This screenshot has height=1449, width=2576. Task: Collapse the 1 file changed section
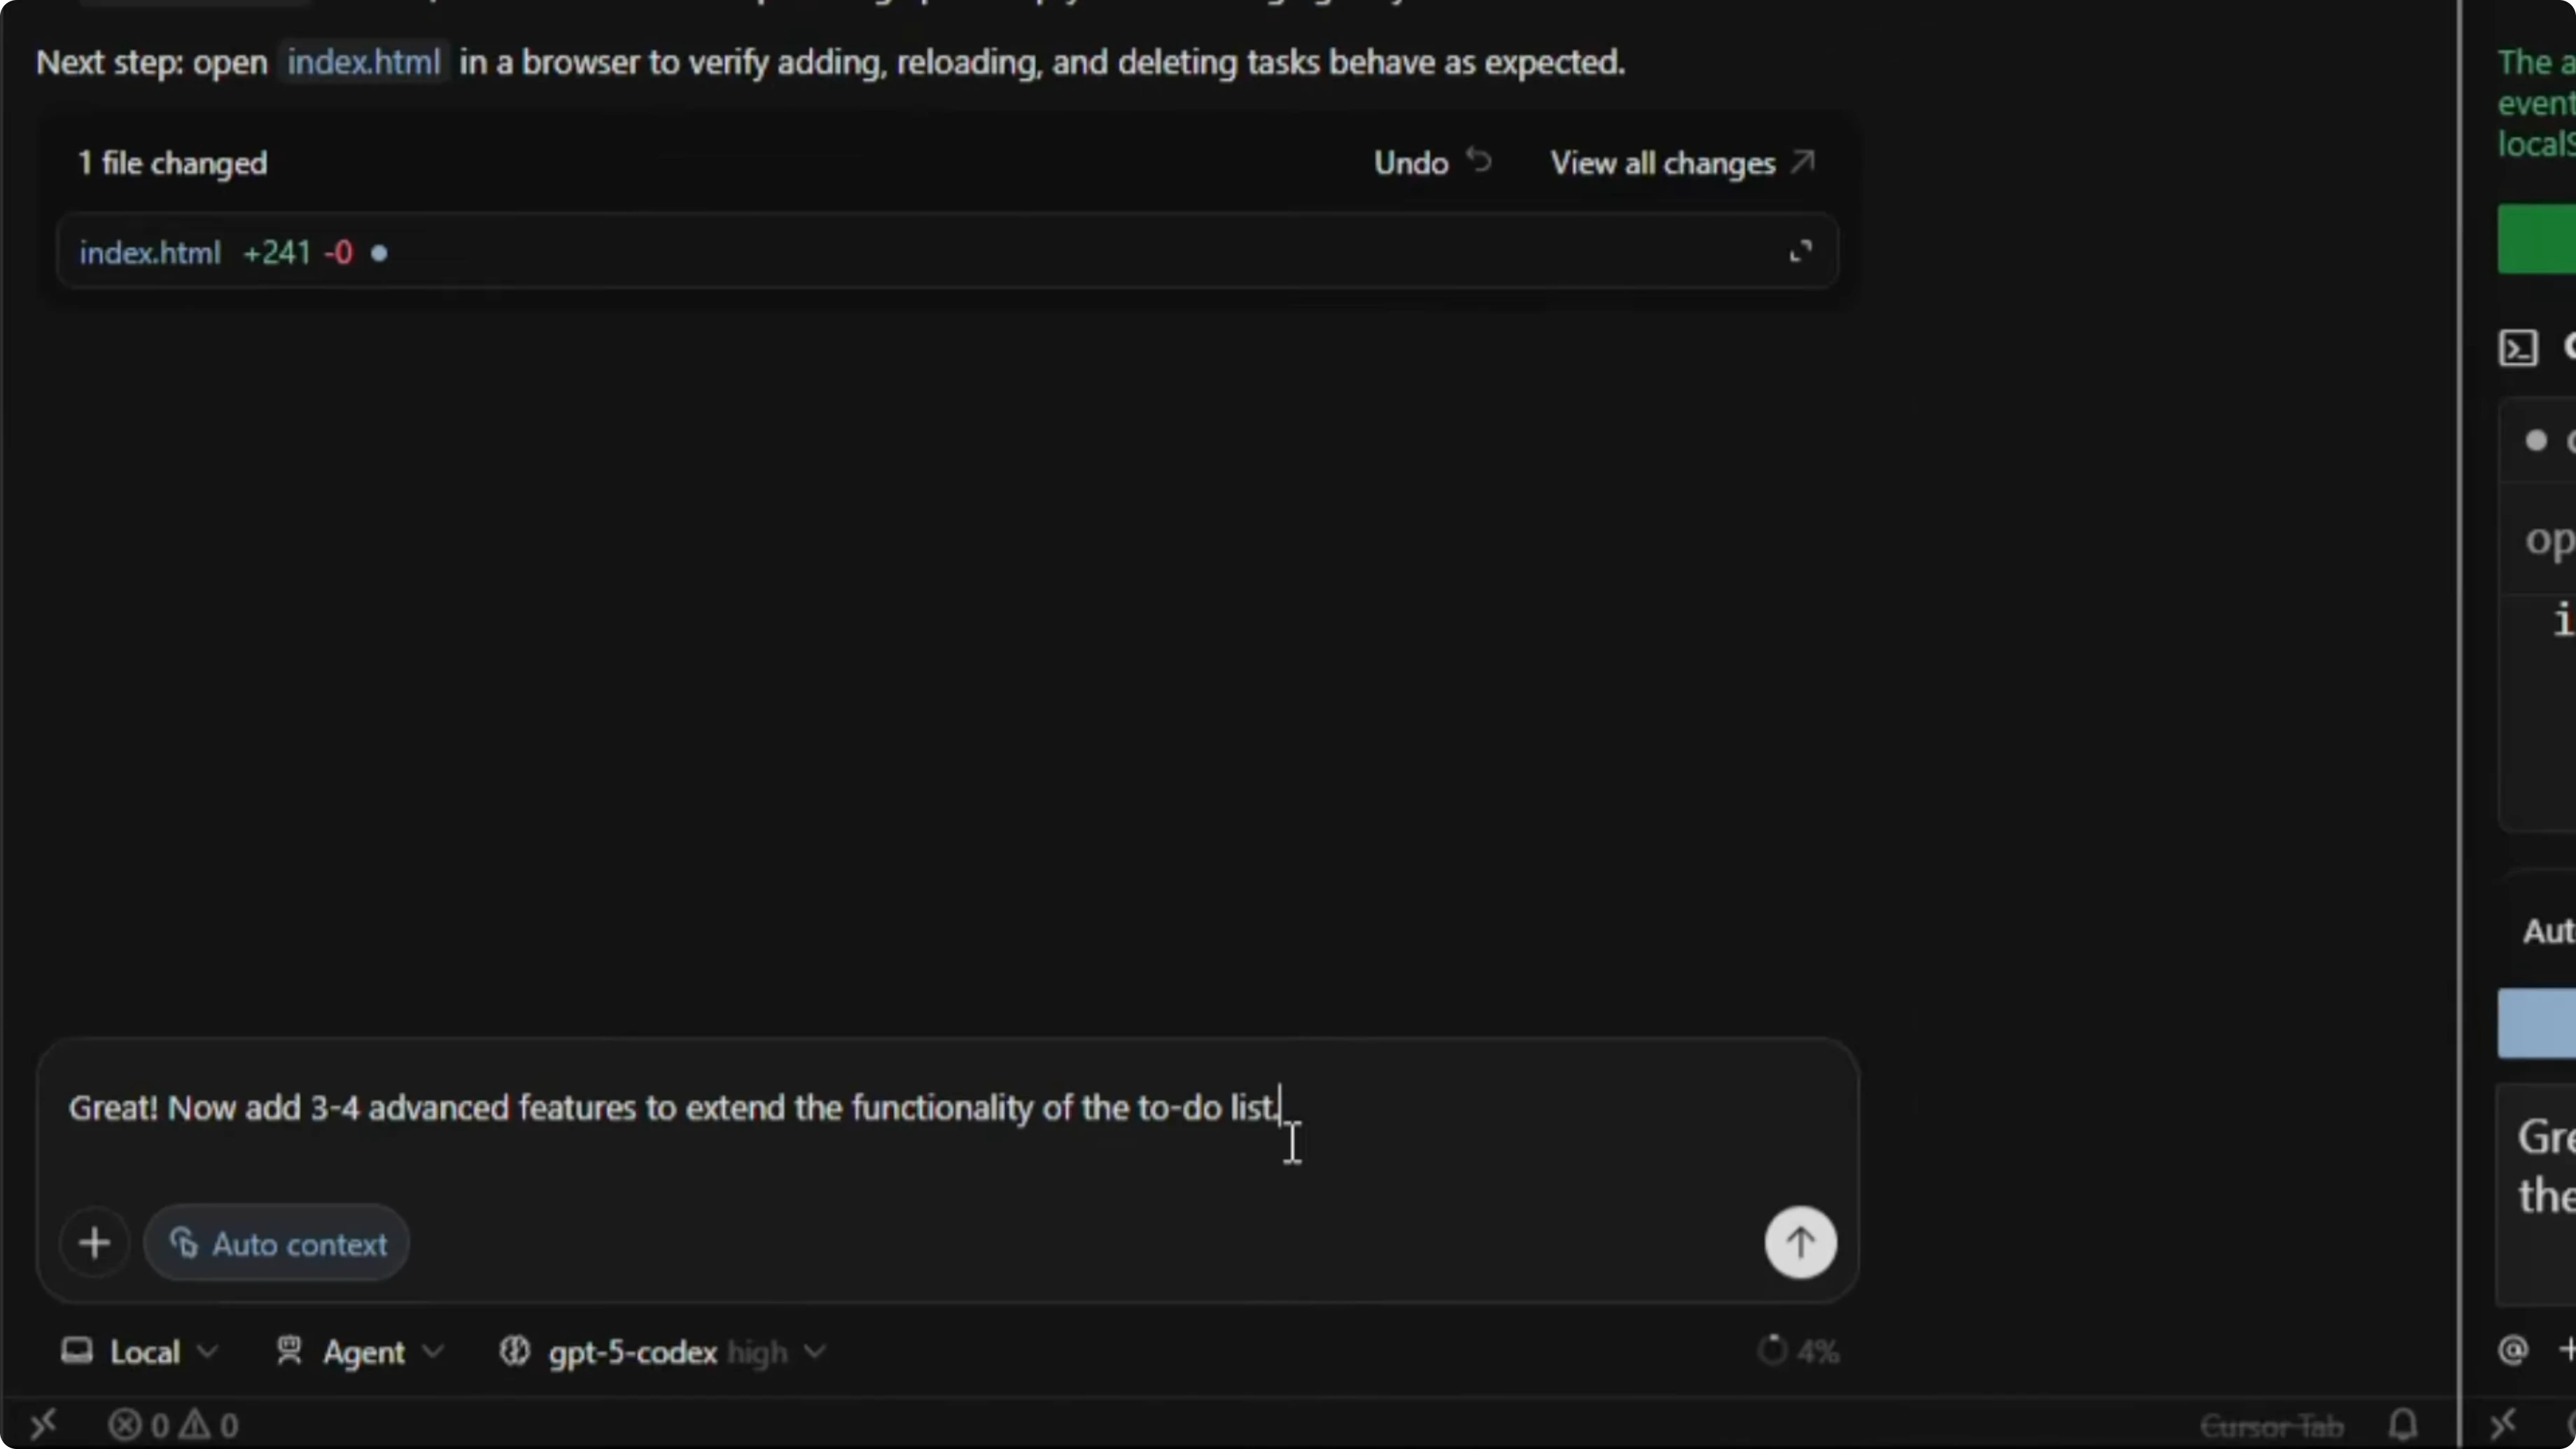point(172,162)
